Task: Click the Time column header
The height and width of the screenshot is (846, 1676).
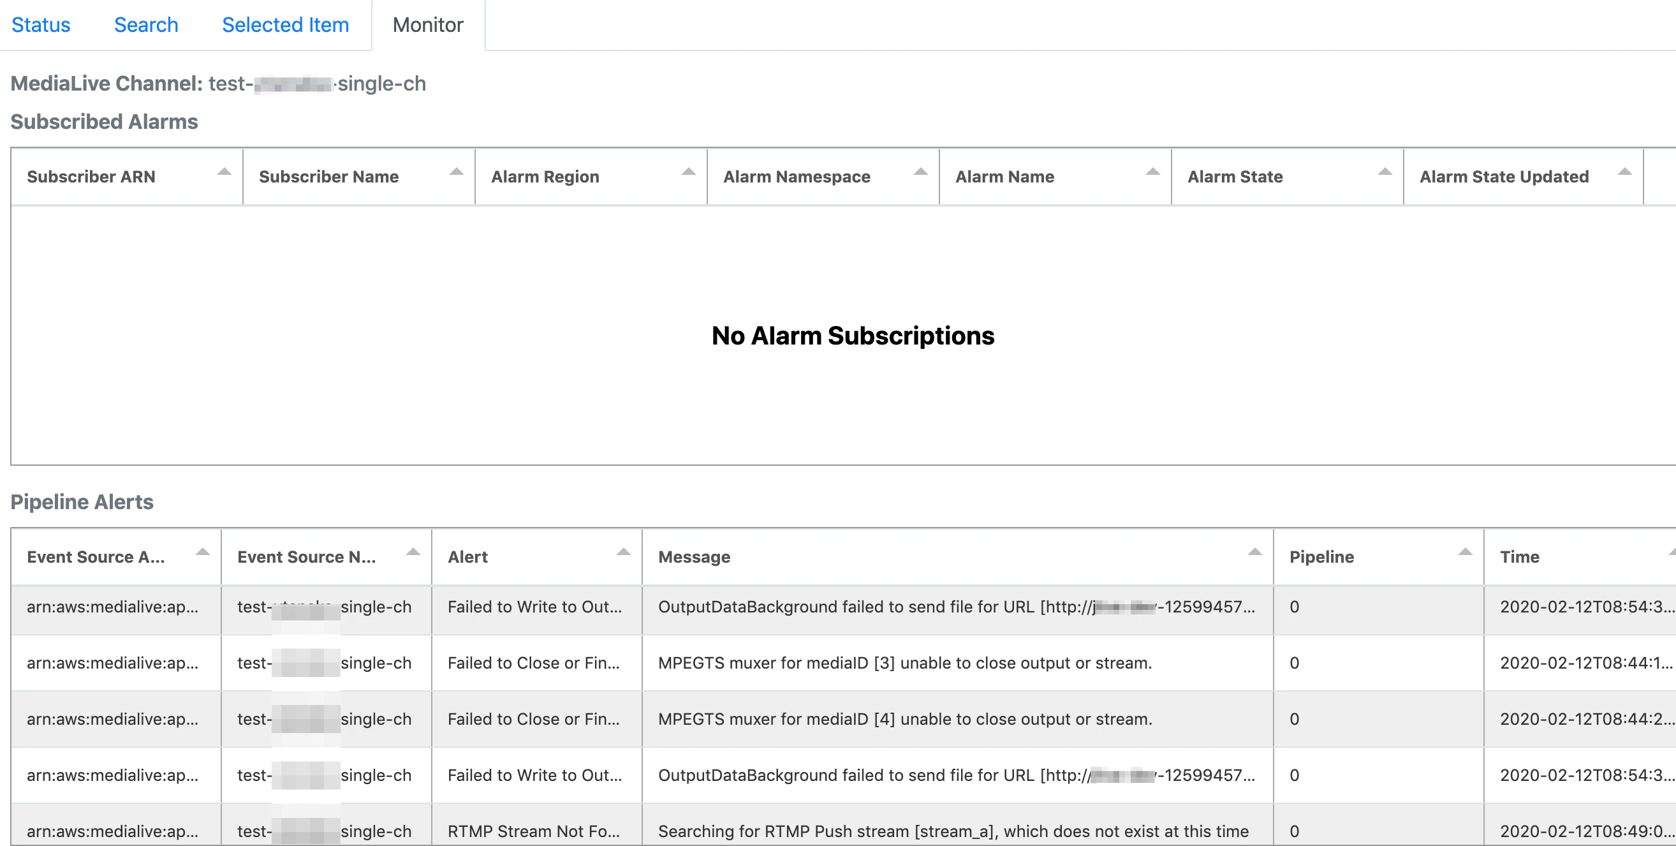Action: 1520,557
